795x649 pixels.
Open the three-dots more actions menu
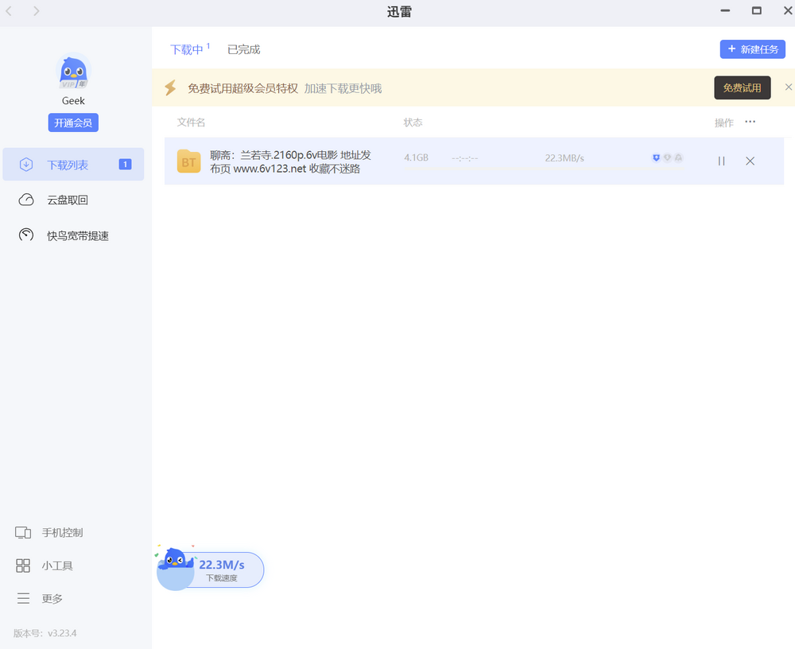click(x=750, y=122)
